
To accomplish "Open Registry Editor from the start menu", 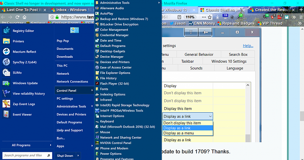I will (23, 31).
